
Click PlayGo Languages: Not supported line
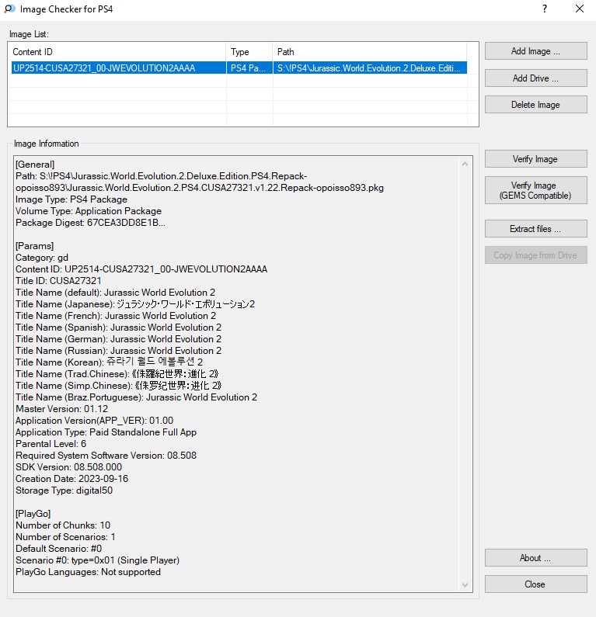pos(89,572)
